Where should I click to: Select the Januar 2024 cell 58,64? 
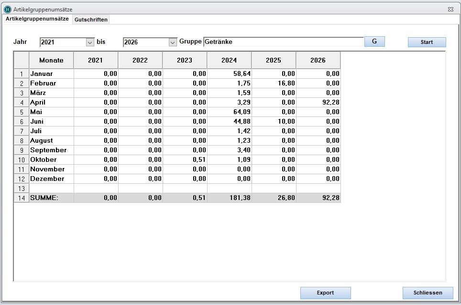tap(229, 74)
